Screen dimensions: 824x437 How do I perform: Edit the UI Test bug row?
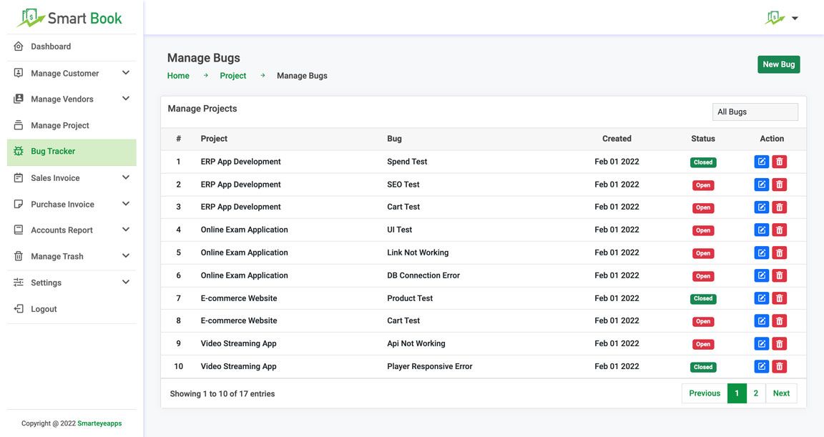(761, 230)
